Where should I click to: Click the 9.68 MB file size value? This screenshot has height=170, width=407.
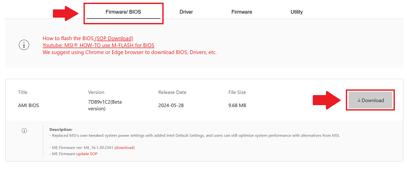click(x=237, y=106)
